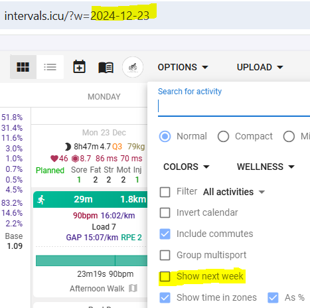
Task: Click the add calendar event icon
Action: pyautogui.click(x=79, y=66)
